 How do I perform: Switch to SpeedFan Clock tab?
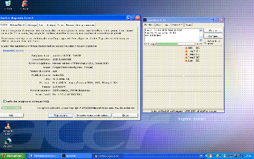tap(159, 25)
